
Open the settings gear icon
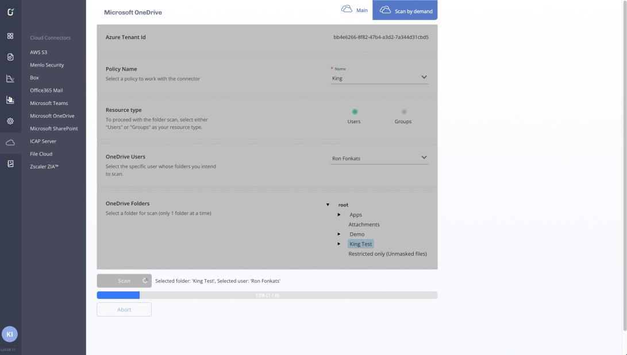click(x=10, y=121)
